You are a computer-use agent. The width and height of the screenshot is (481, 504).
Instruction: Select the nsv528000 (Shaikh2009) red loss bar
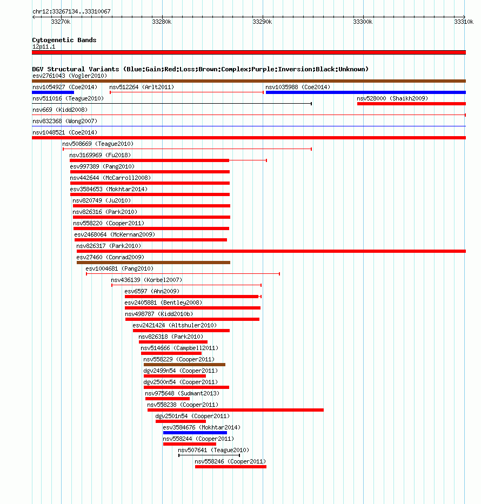pyautogui.click(x=411, y=104)
